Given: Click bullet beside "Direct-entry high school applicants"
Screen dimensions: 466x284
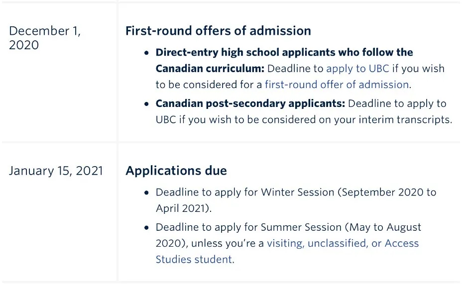Looking at the screenshot, I should (146, 53).
